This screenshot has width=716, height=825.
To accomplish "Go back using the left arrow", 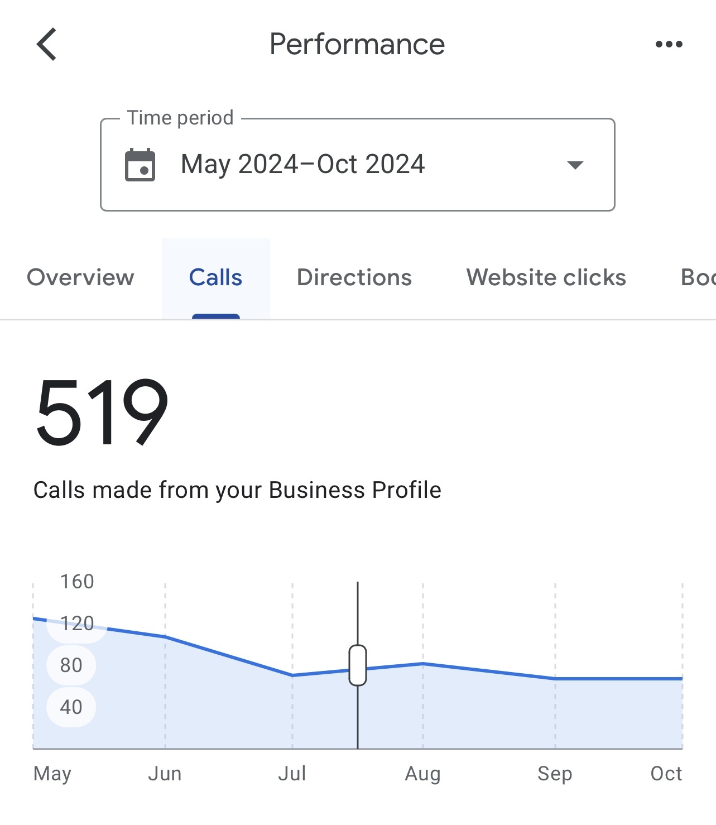I will click(47, 44).
